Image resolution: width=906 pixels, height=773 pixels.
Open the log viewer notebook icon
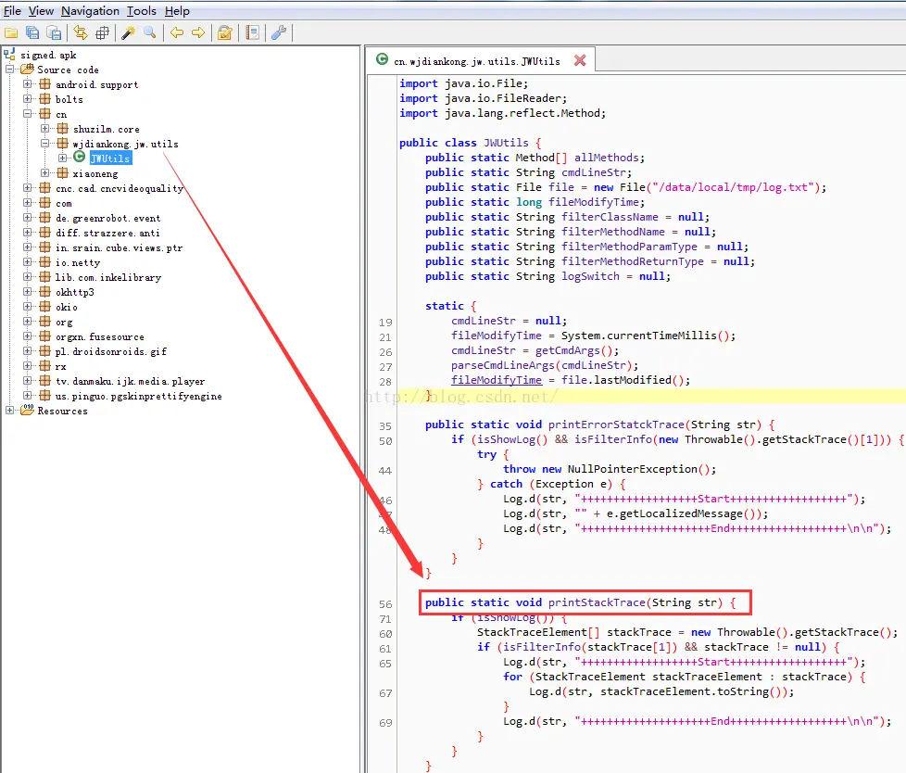click(253, 33)
